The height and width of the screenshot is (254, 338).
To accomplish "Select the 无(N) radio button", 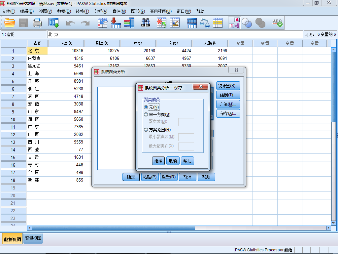I will [146, 107].
